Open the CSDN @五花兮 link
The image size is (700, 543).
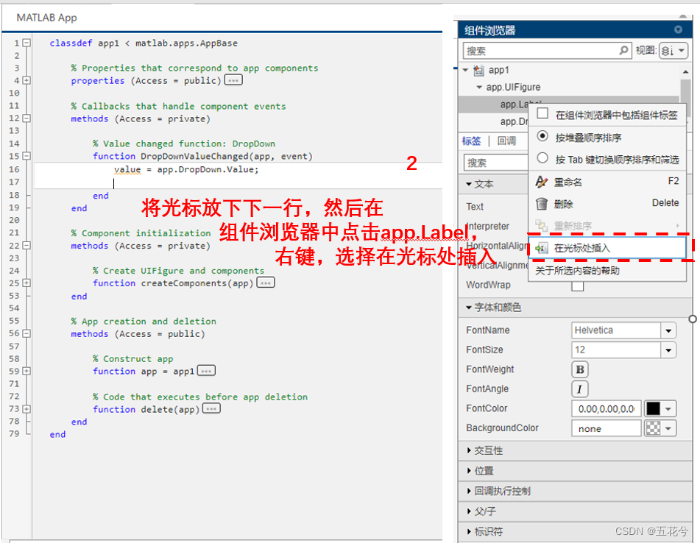point(651,530)
